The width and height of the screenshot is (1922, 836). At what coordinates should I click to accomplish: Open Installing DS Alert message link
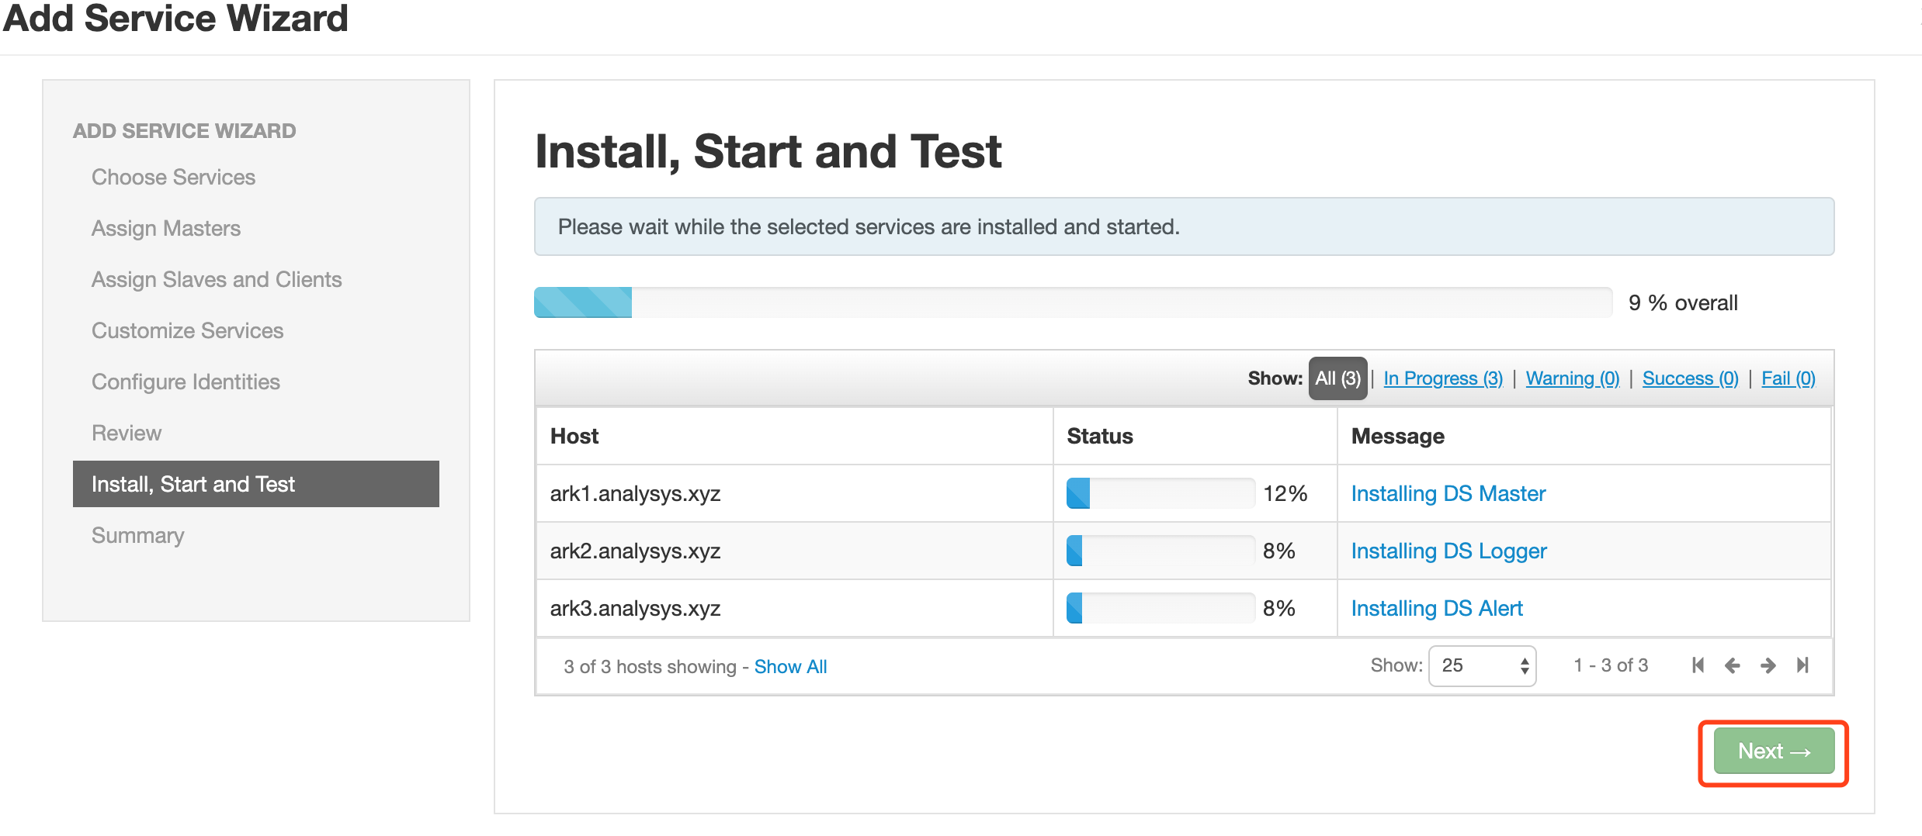click(1436, 608)
